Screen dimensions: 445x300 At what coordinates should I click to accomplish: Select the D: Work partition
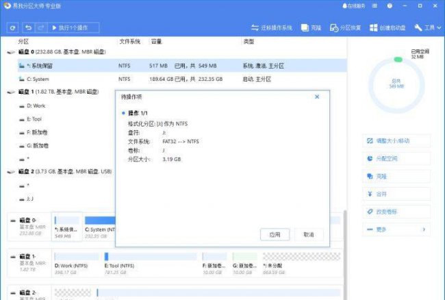(x=36, y=105)
